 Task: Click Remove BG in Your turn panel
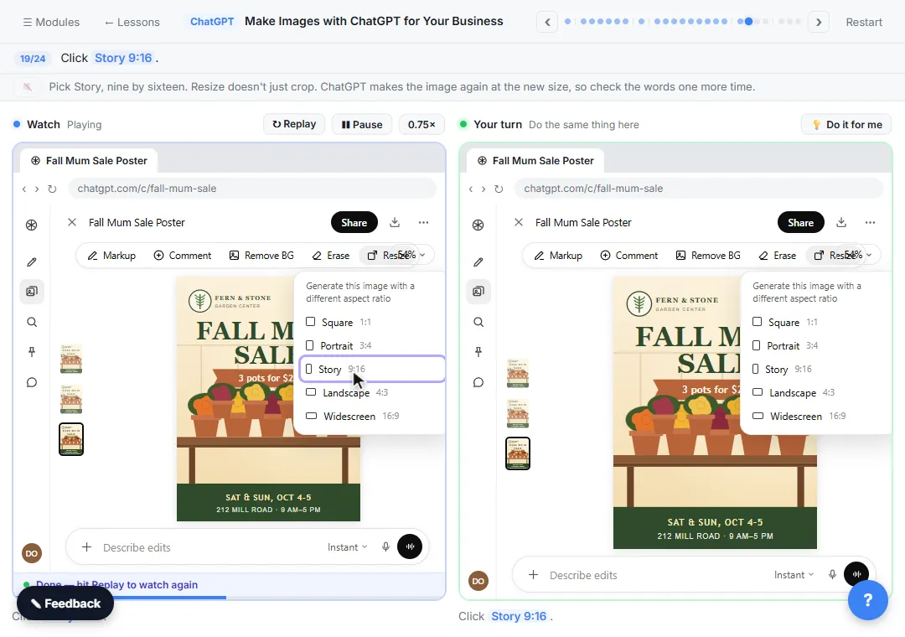pyautogui.click(x=707, y=256)
